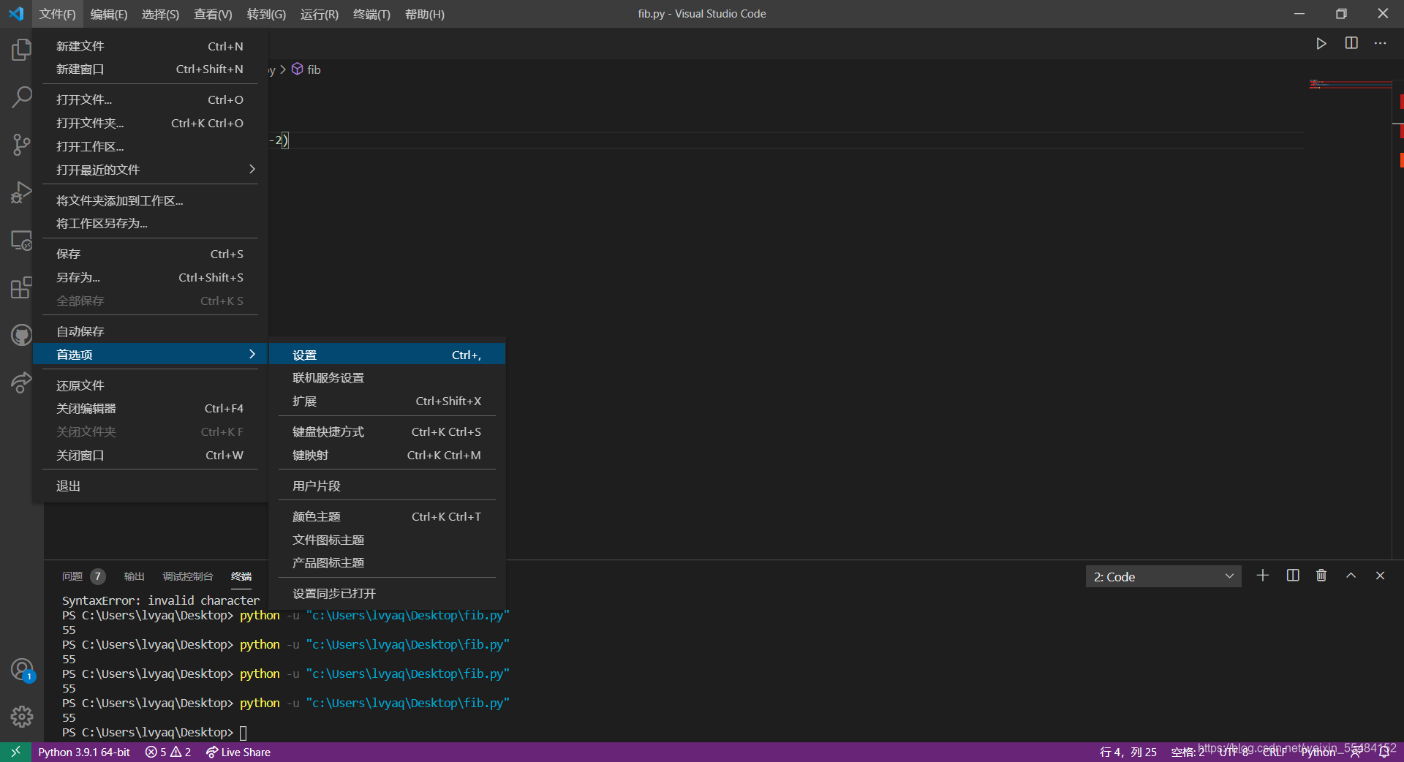1404x762 pixels.
Task: Click the VS Code logo in title bar
Action: [x=16, y=14]
